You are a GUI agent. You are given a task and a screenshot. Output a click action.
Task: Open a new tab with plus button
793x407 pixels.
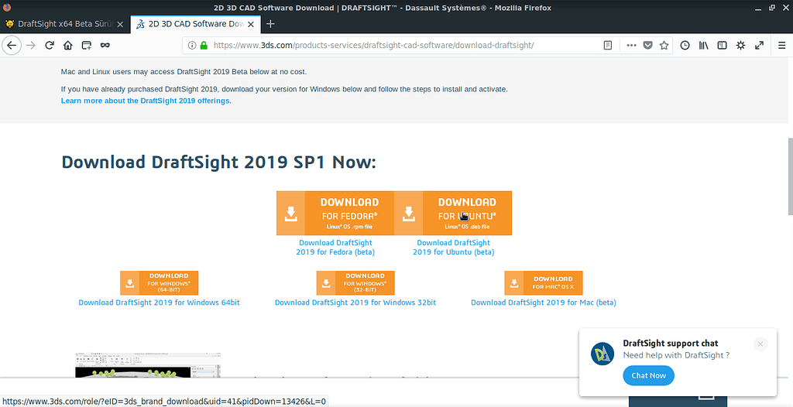tap(270, 24)
